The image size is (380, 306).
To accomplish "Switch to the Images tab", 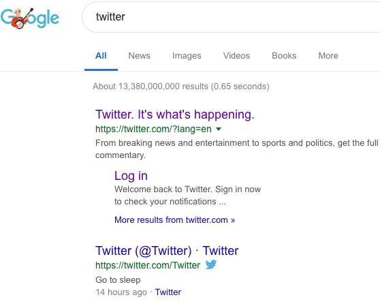I will coord(187,55).
